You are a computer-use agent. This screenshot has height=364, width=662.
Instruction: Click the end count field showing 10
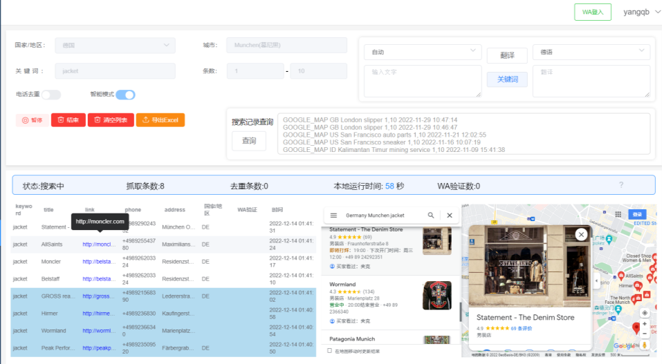(x=319, y=71)
